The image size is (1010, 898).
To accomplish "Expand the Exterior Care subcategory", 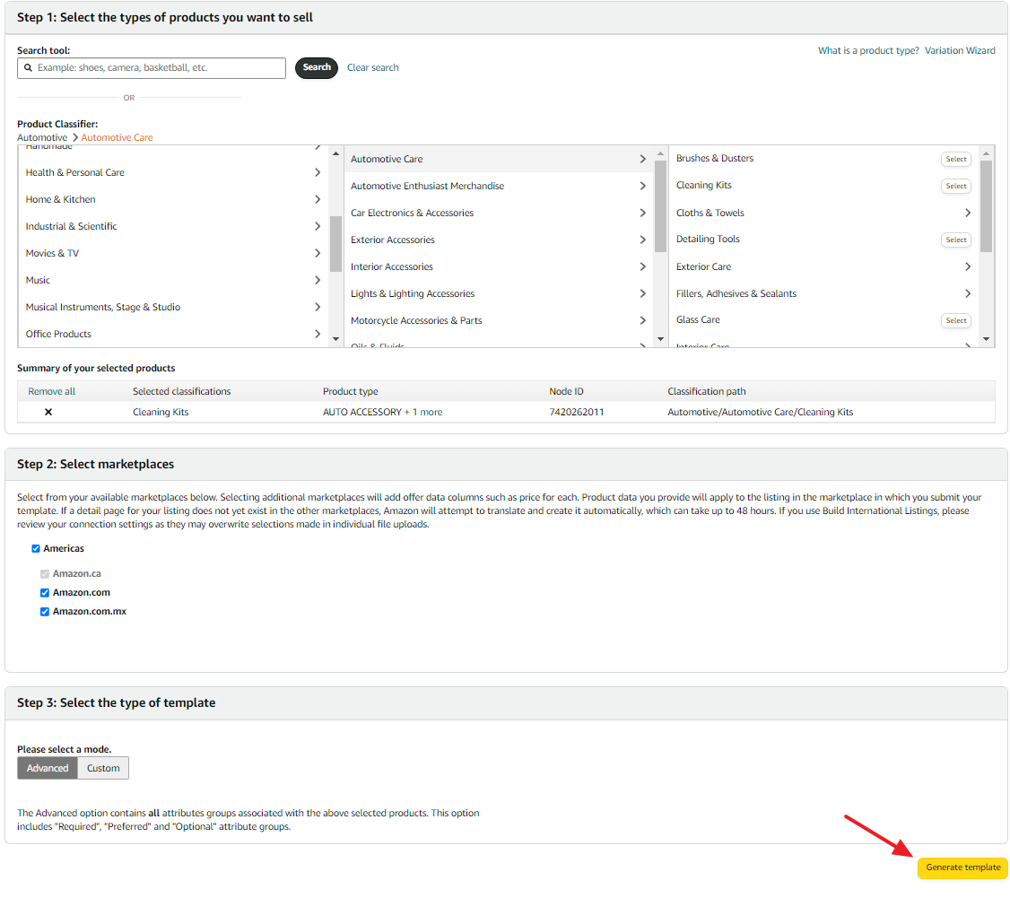I will click(x=967, y=266).
